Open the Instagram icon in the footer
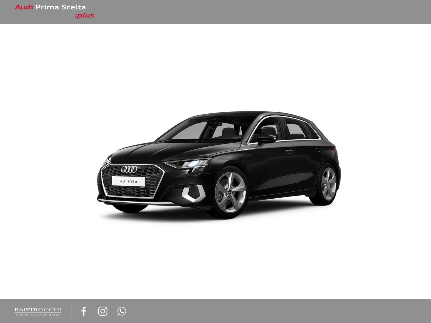 pos(103,311)
